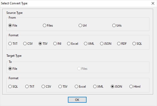
Task: Select Html as the target format
Action: pyautogui.click(x=131, y=87)
